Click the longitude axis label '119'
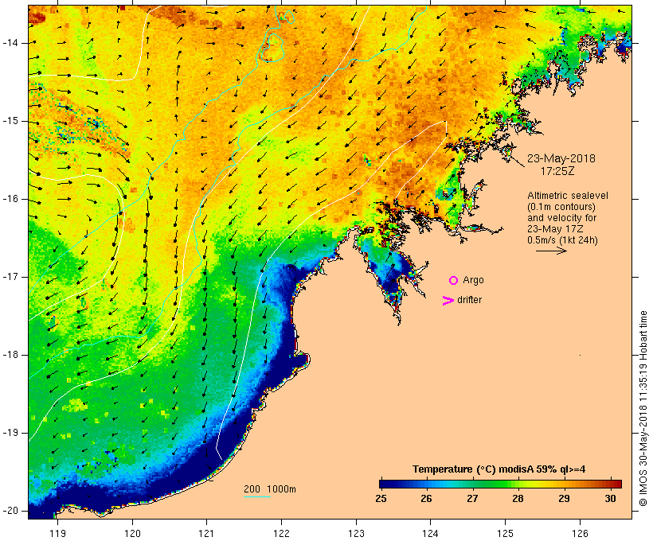Viewport: 653px width, 541px height. click(57, 534)
